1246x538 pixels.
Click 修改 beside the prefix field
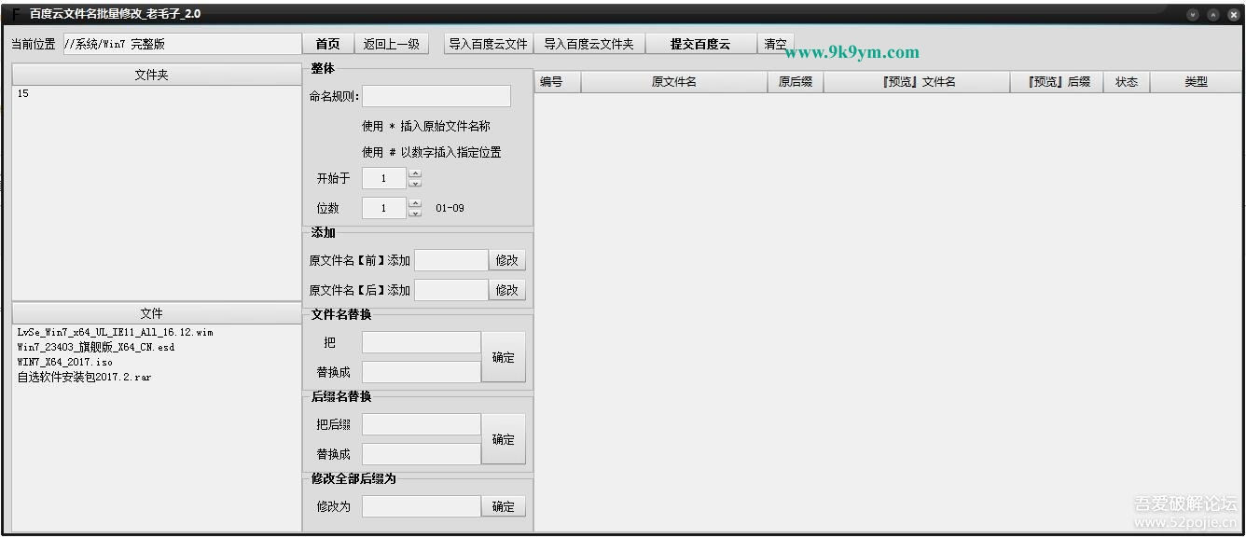point(507,260)
